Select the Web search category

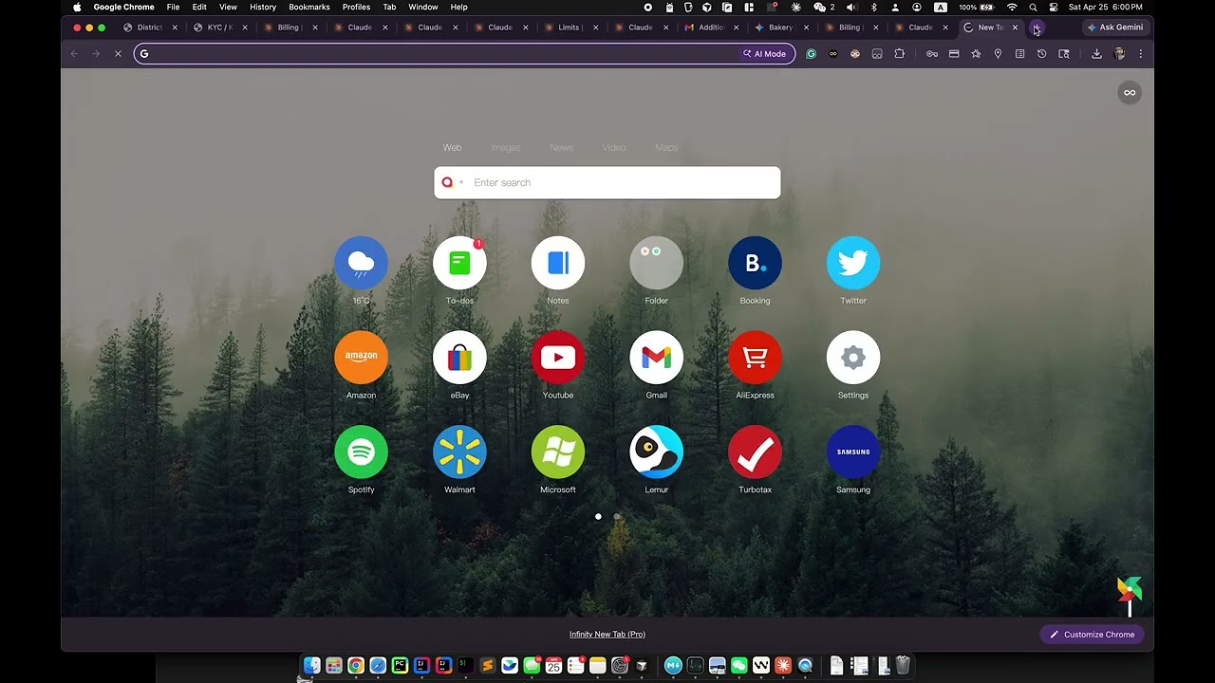tap(452, 147)
